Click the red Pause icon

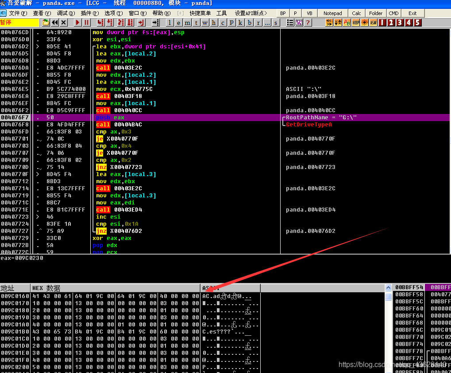(x=87, y=23)
